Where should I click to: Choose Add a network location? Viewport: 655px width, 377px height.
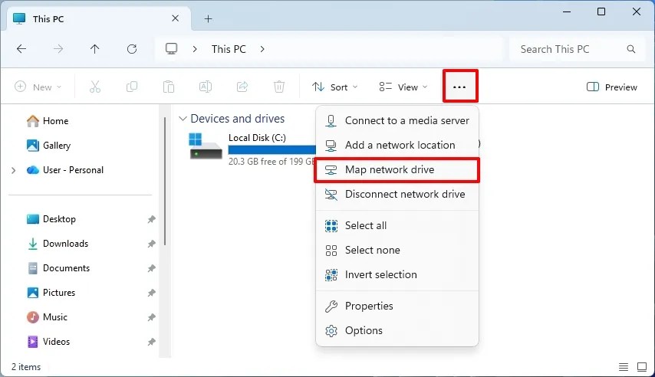(x=397, y=146)
